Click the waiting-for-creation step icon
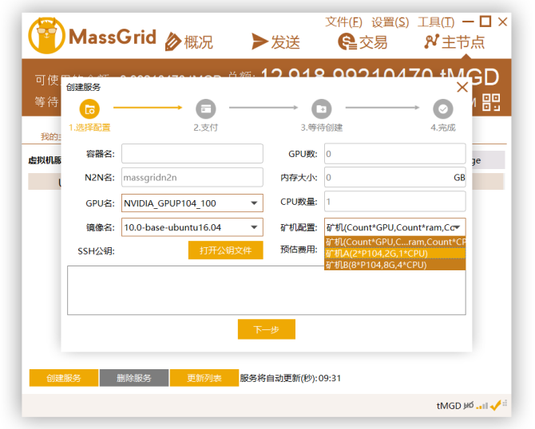 (x=321, y=108)
